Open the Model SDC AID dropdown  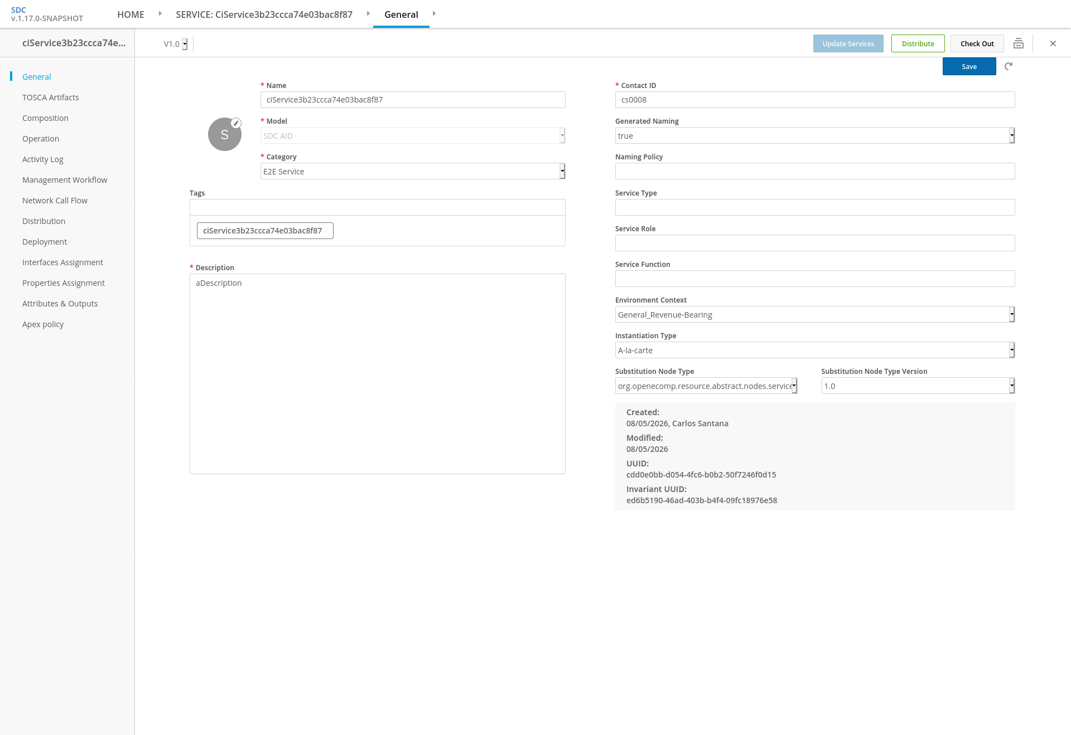(413, 135)
